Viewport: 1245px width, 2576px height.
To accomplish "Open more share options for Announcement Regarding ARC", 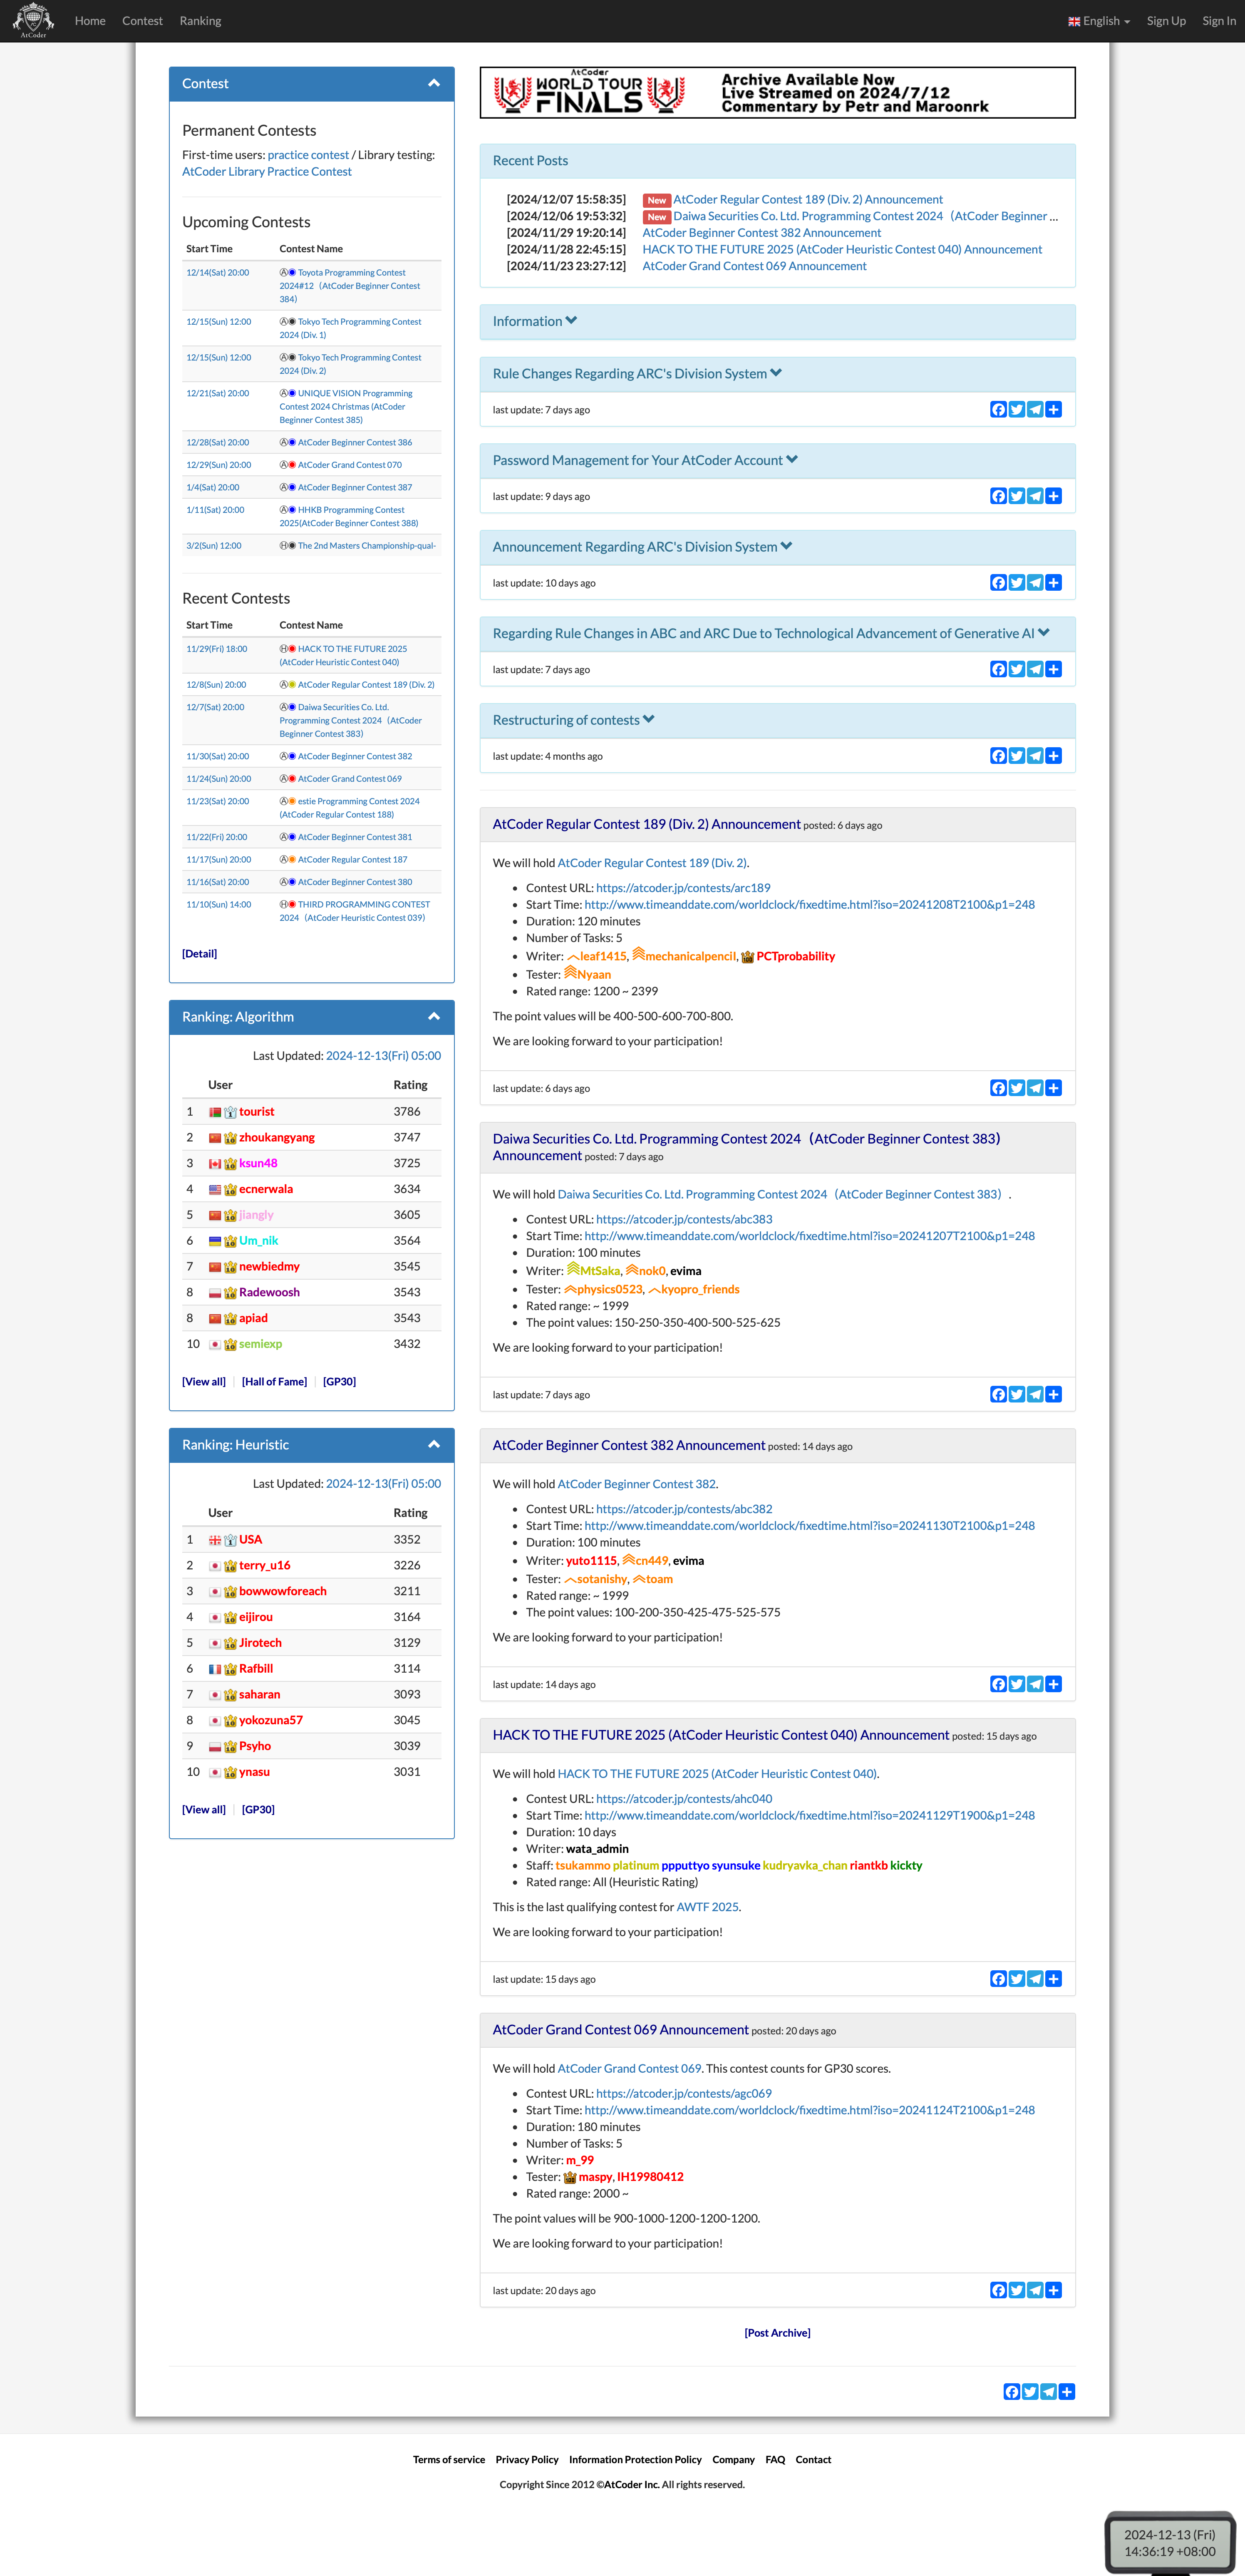I will (1053, 583).
